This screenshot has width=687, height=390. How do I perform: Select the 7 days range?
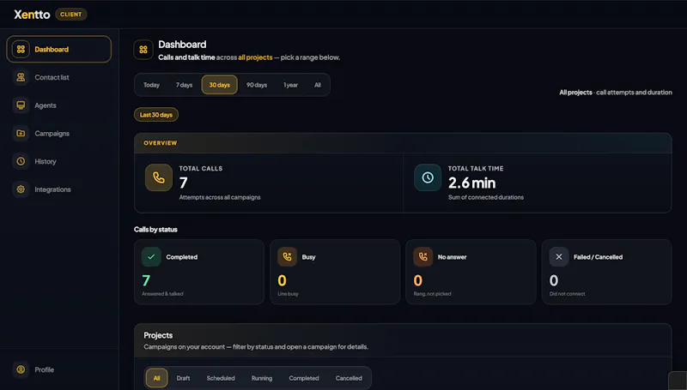coord(185,85)
